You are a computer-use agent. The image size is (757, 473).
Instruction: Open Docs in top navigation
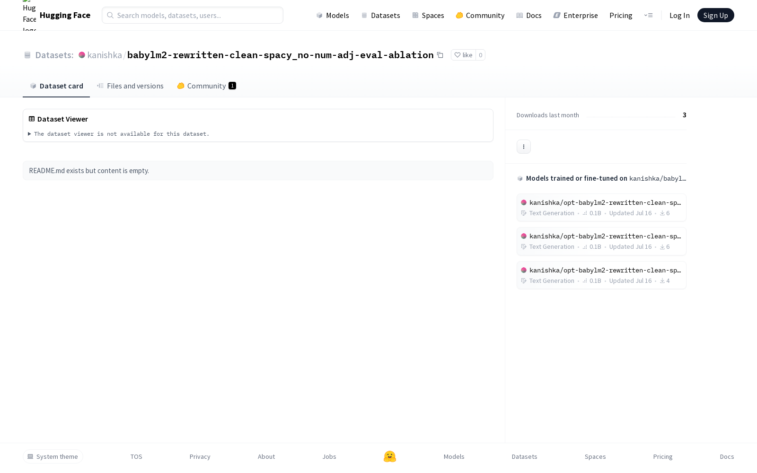coord(528,15)
